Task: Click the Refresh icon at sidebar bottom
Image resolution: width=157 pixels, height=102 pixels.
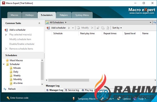Action: coord(5,89)
